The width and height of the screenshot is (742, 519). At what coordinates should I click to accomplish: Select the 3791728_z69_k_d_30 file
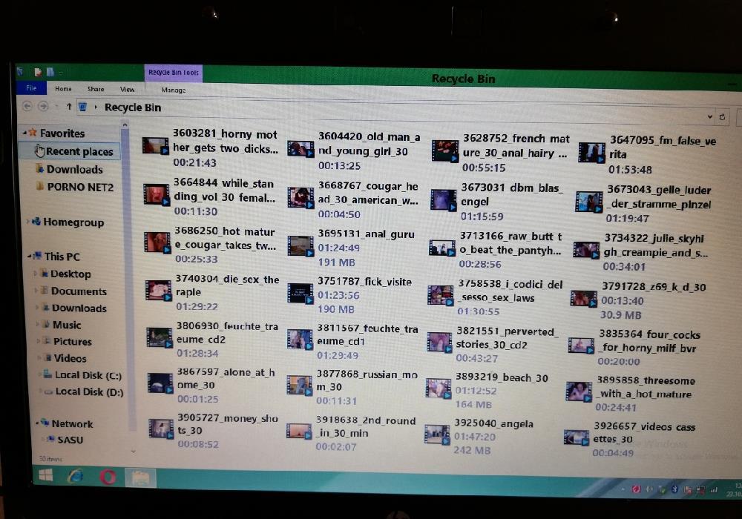pos(639,300)
